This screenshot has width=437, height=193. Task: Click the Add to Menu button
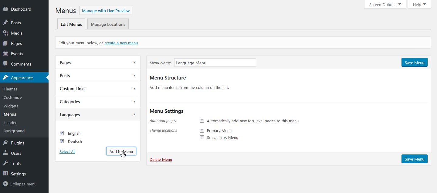[121, 151]
